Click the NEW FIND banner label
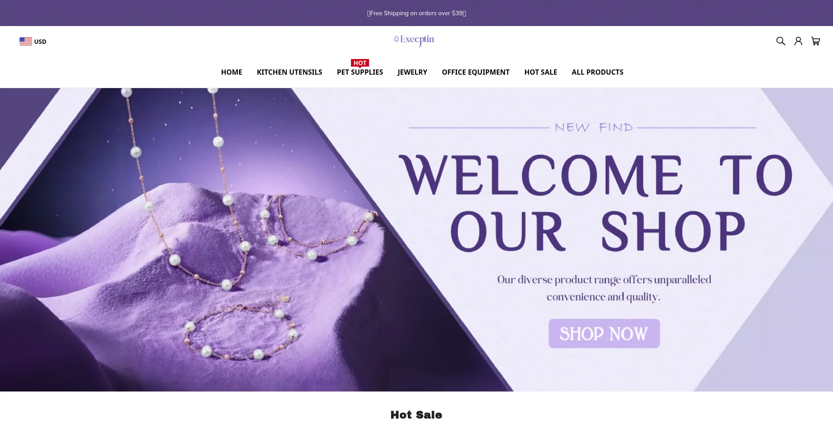Screen dimensions: 833x431 coord(594,128)
